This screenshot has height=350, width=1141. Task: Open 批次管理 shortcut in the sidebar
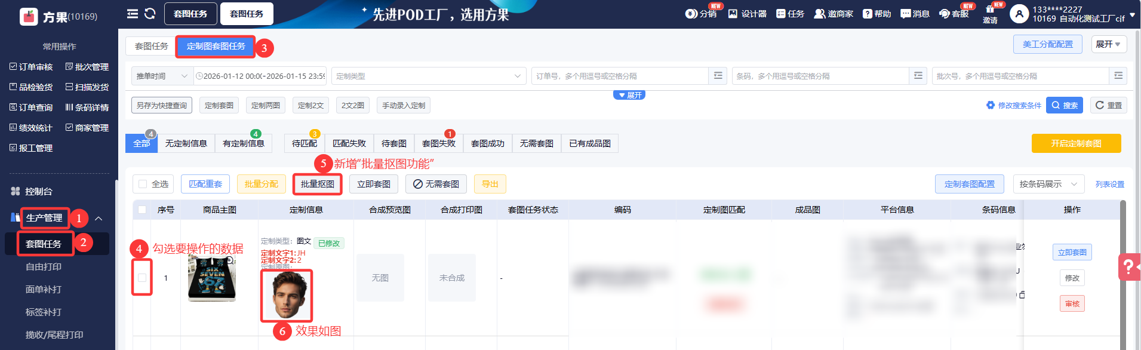click(87, 67)
